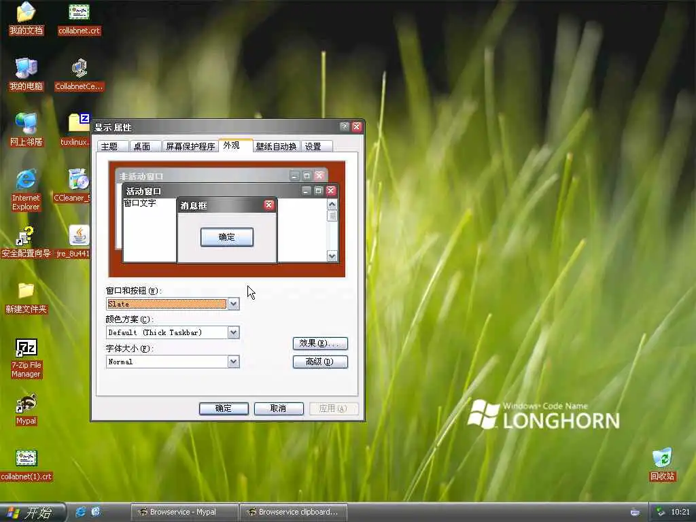
Task: Select the collabnet.crt certificate file icon
Action: [79, 18]
